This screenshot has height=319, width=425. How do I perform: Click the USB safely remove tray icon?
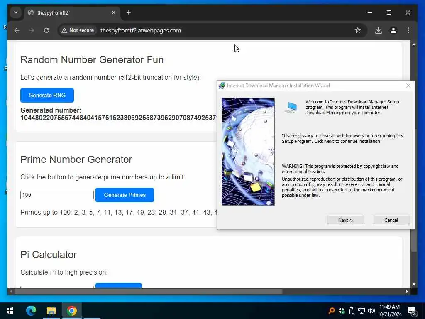[352, 311]
